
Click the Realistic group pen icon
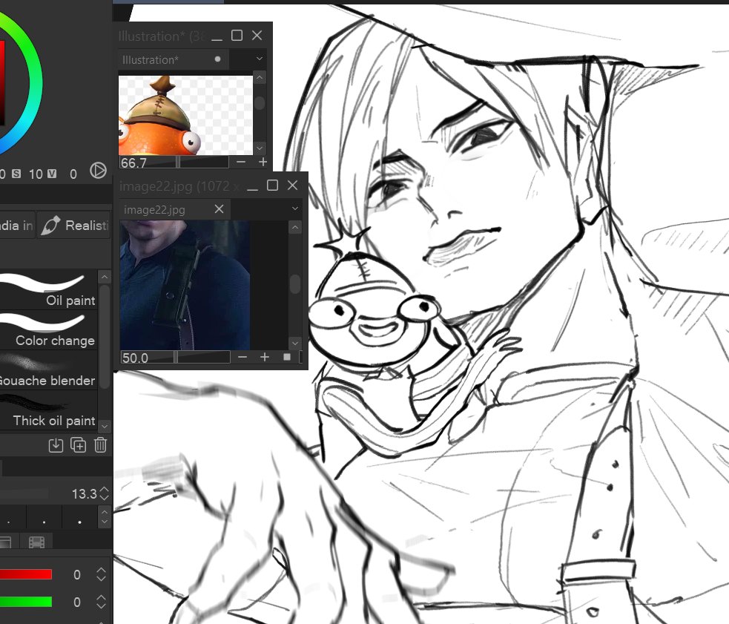coord(50,226)
